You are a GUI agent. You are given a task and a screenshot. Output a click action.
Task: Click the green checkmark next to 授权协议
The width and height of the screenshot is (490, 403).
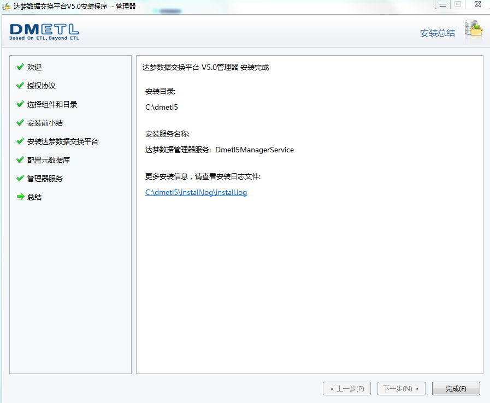pyautogui.click(x=20, y=85)
